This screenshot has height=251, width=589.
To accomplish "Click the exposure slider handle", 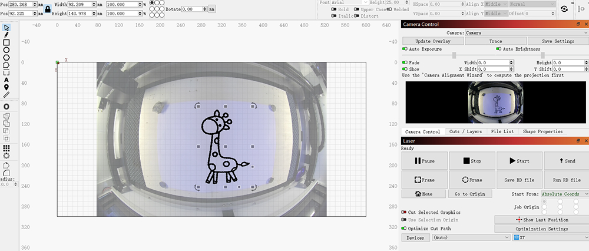I will [x=454, y=55].
